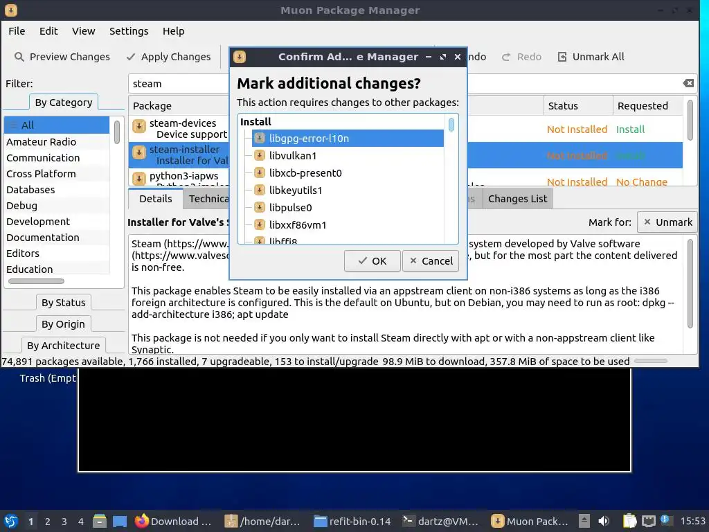Select the By Category filter tab

coord(63,103)
